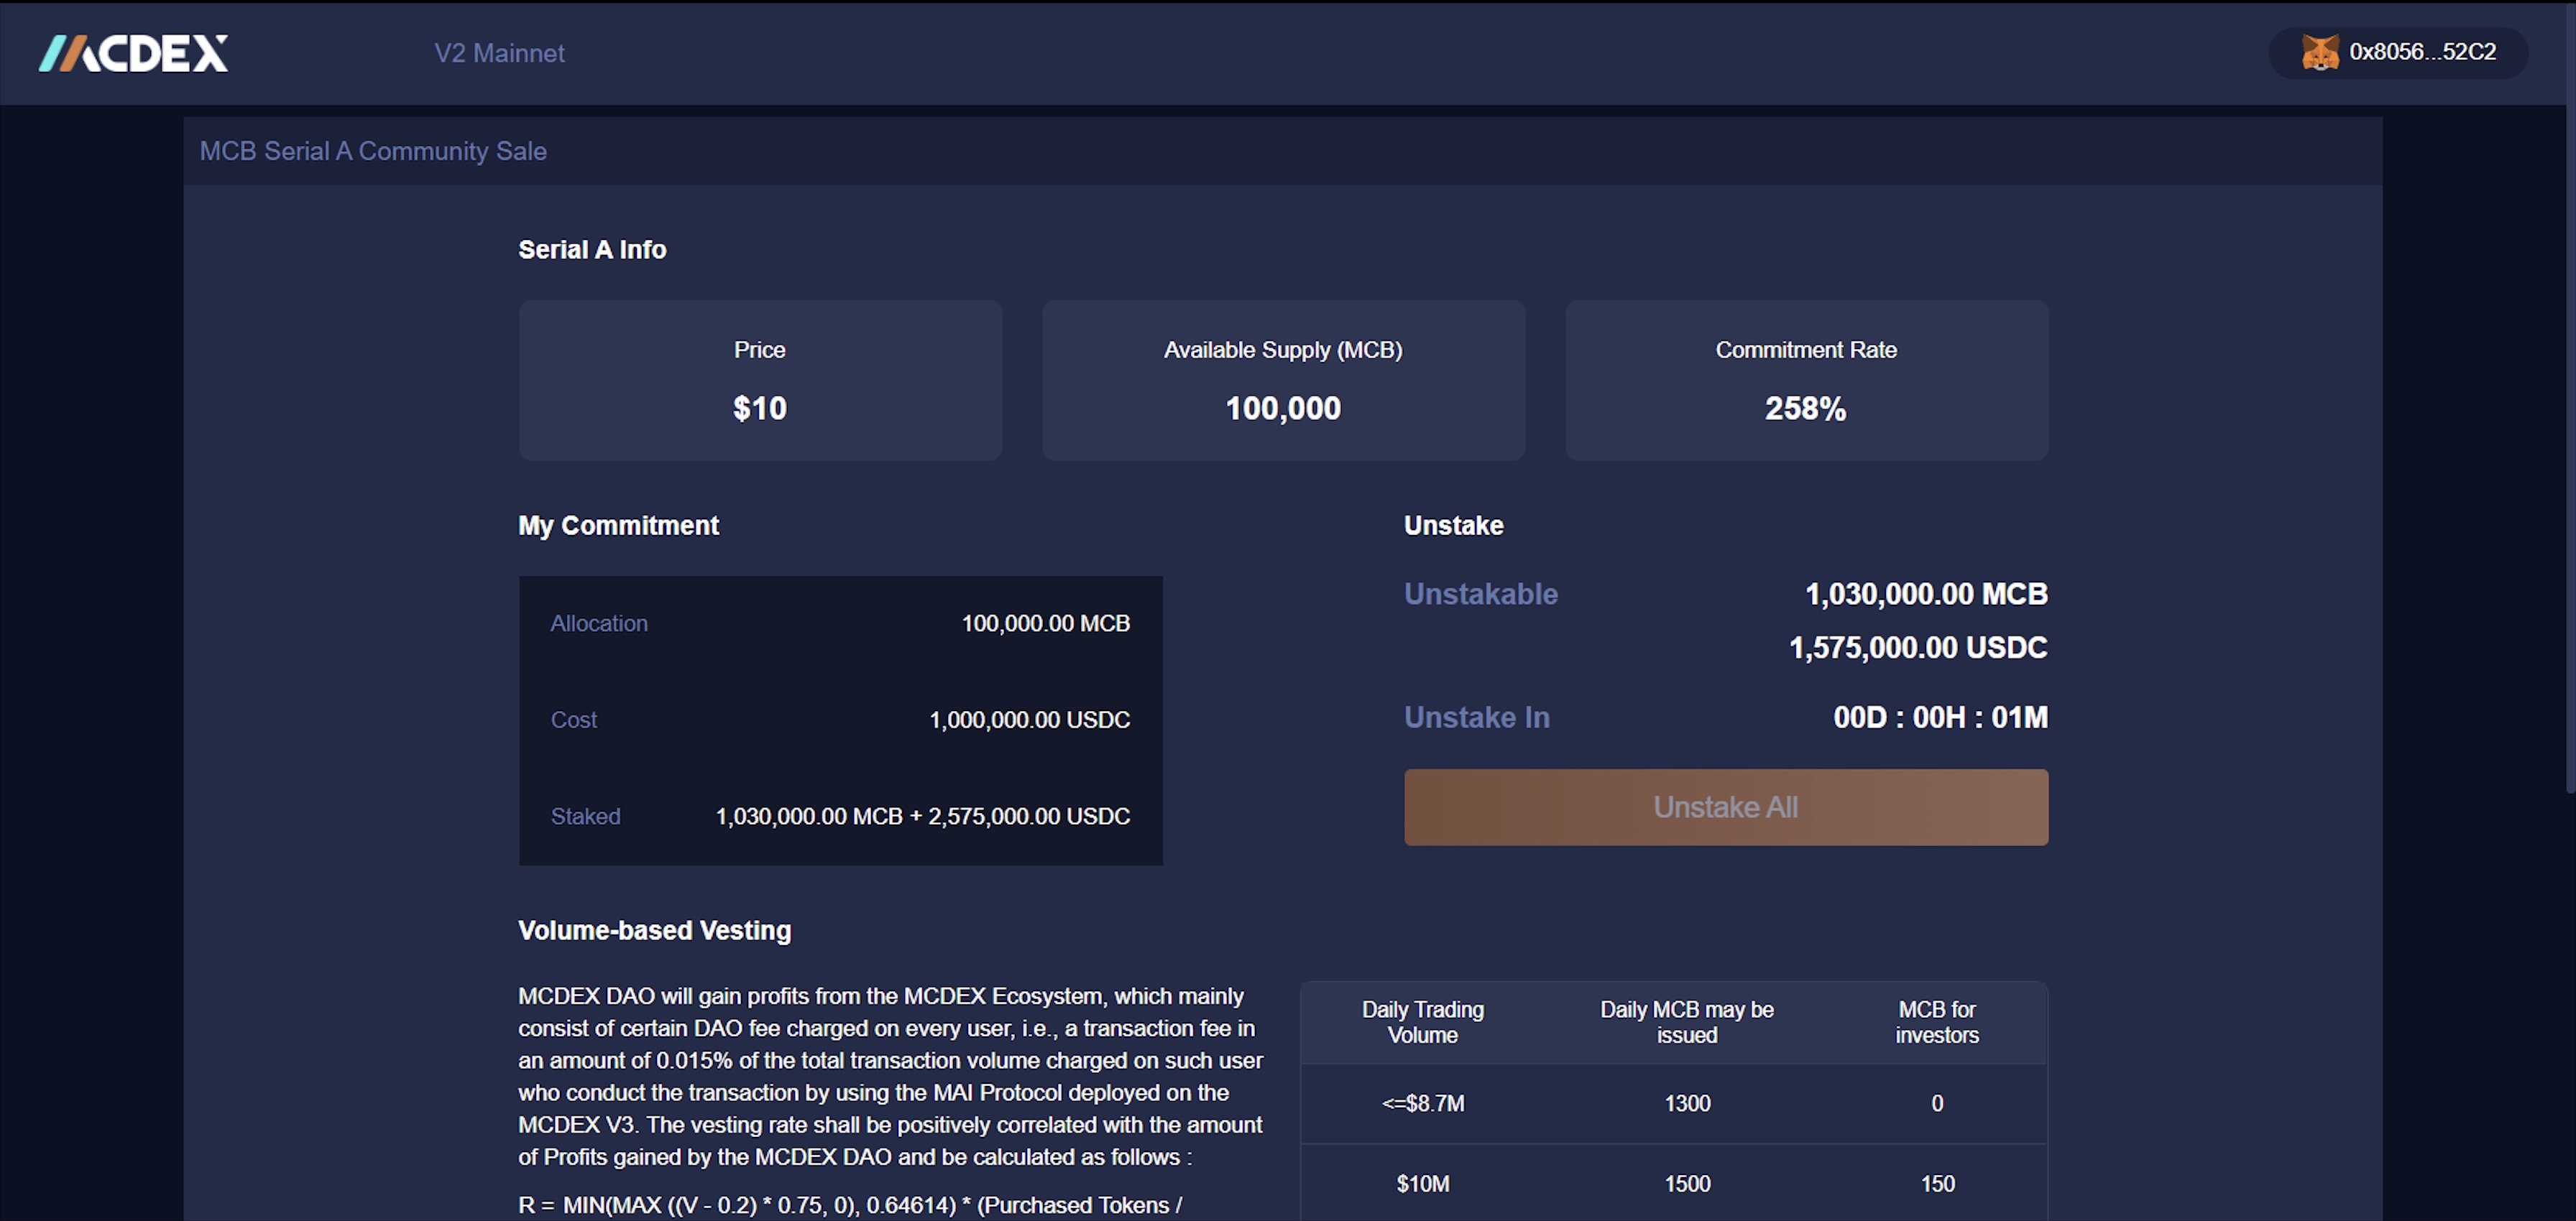Click the MCDEX logo
Image resolution: width=2576 pixels, height=1221 pixels.
tap(133, 53)
